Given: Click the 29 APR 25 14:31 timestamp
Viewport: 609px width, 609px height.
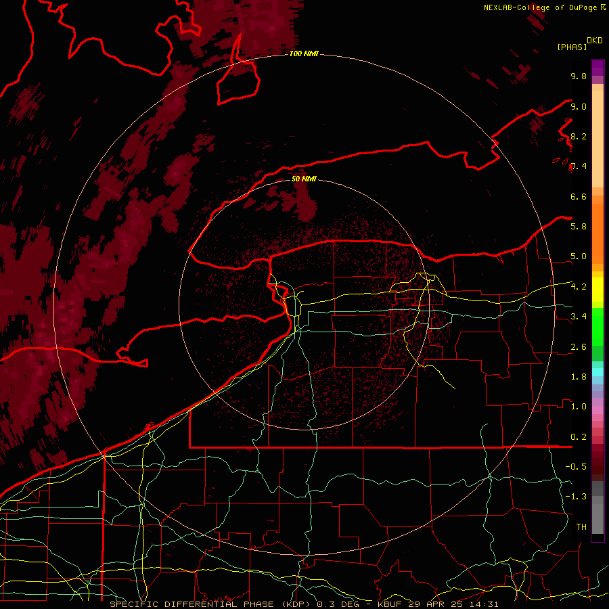Looking at the screenshot, I should point(453,604).
